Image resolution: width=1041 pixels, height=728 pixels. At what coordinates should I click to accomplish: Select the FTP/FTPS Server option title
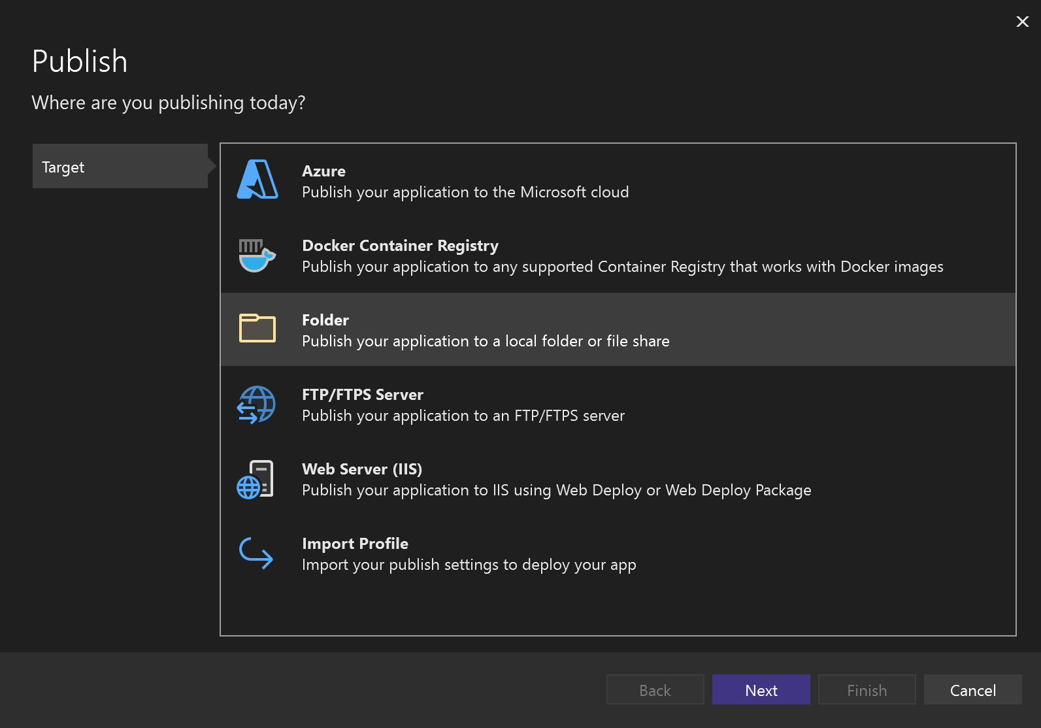point(363,395)
